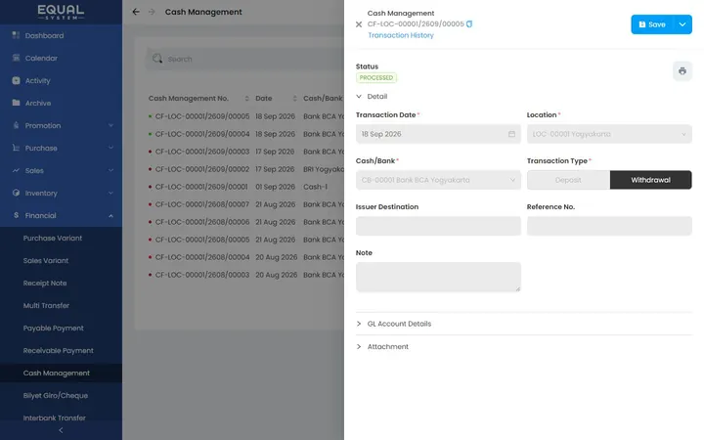Click the Promotion sidebar icon
Viewport: 704px width, 440px height.
pos(17,125)
